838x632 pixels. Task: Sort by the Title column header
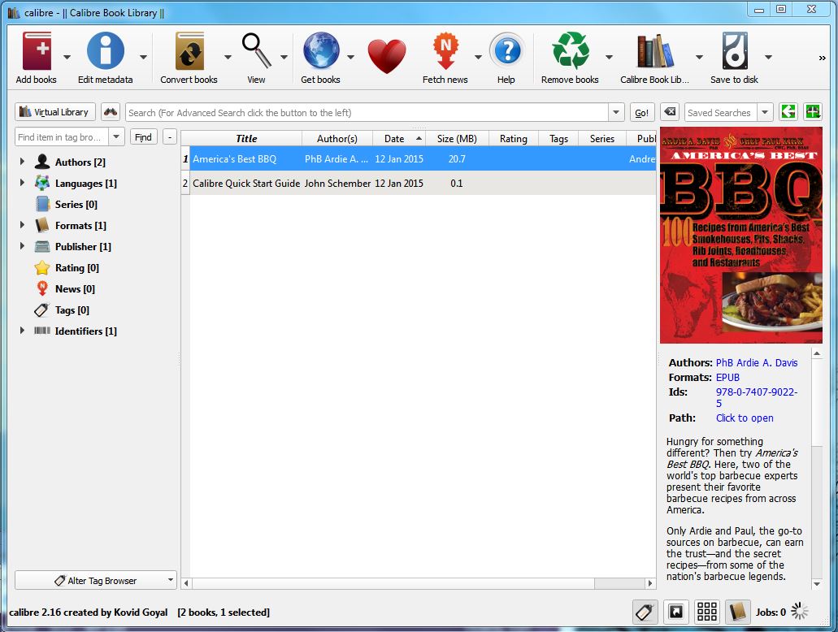(x=245, y=138)
